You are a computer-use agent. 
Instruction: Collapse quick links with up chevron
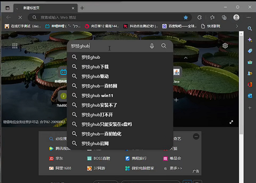pos(186,58)
